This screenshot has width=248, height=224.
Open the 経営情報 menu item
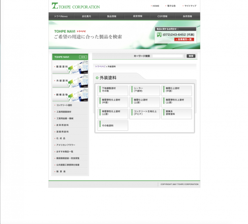click(138, 16)
